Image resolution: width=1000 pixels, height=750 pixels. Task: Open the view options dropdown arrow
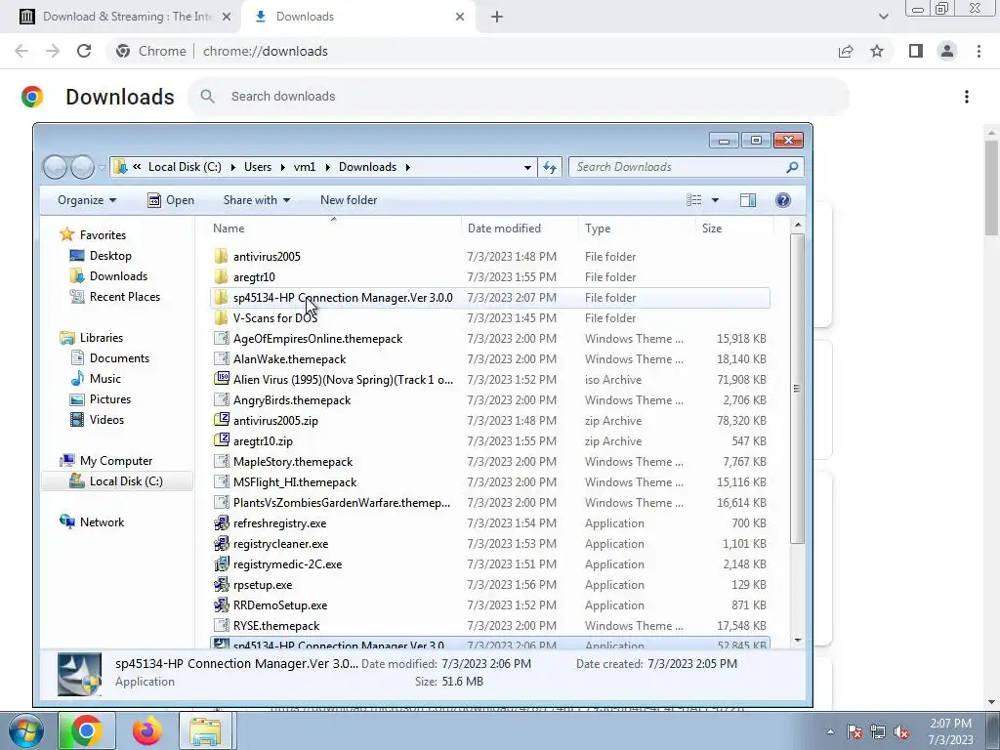coord(715,200)
